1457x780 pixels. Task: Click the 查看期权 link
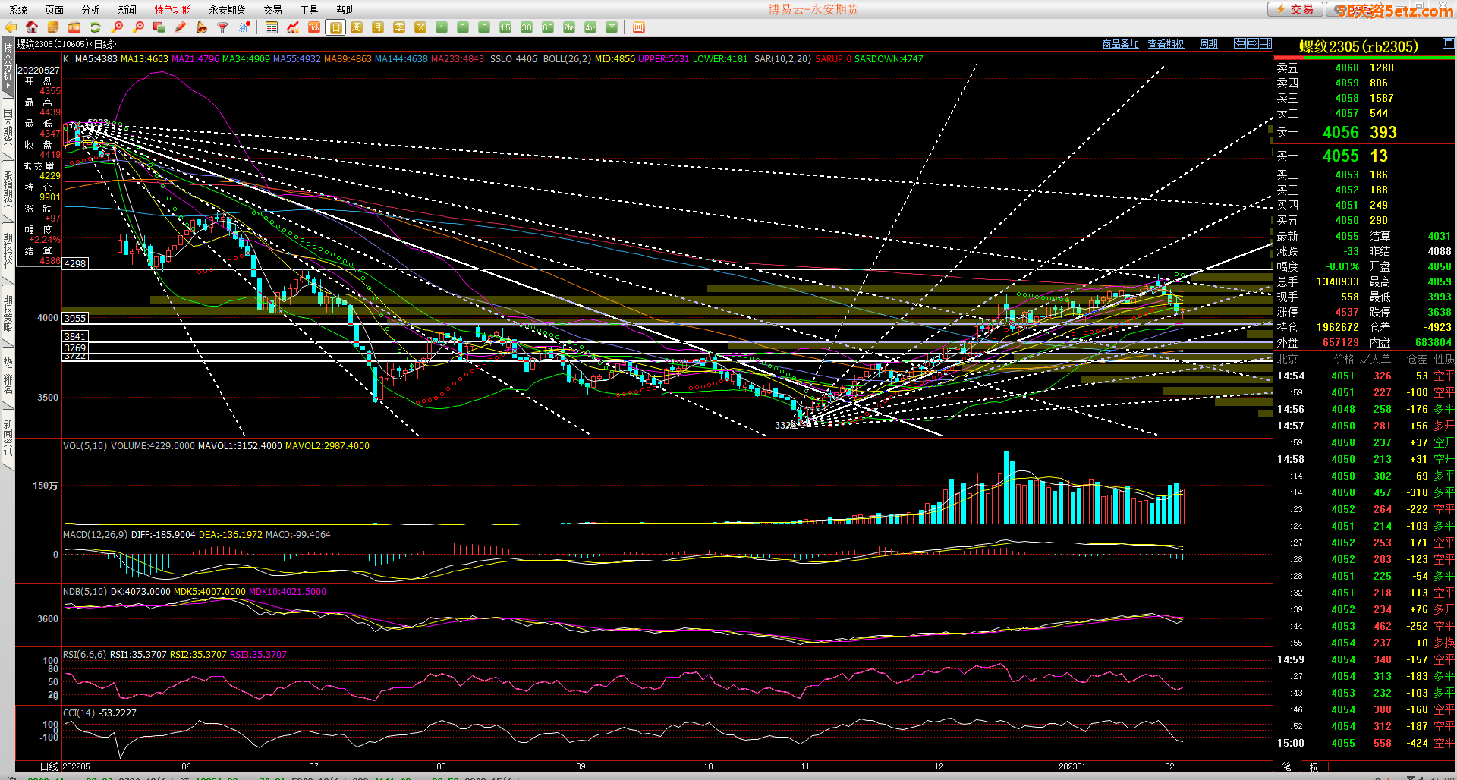(x=1166, y=44)
